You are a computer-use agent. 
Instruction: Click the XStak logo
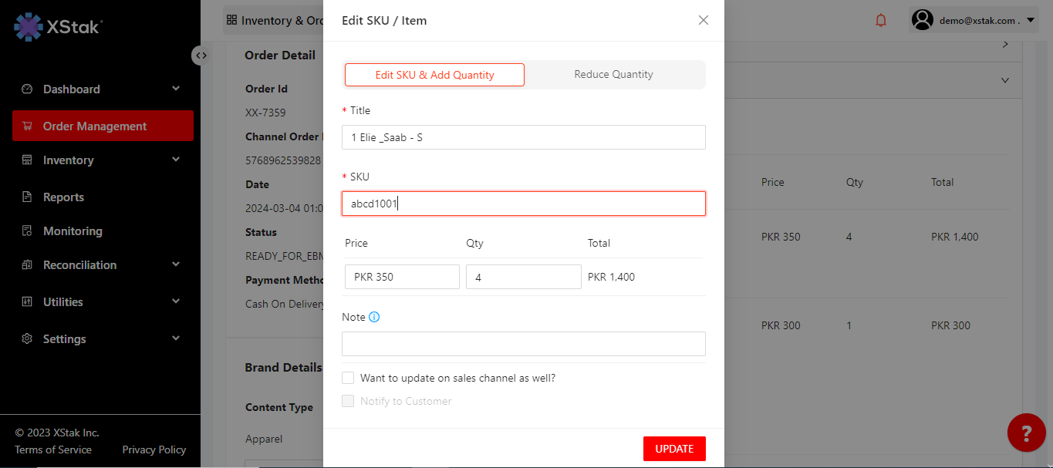click(x=59, y=27)
